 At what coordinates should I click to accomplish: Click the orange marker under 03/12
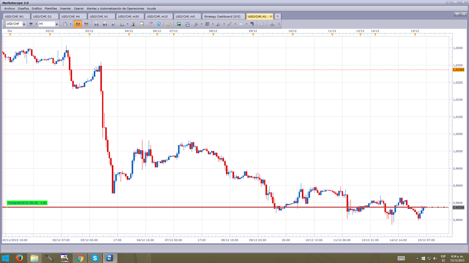pyautogui.click(x=89, y=35)
